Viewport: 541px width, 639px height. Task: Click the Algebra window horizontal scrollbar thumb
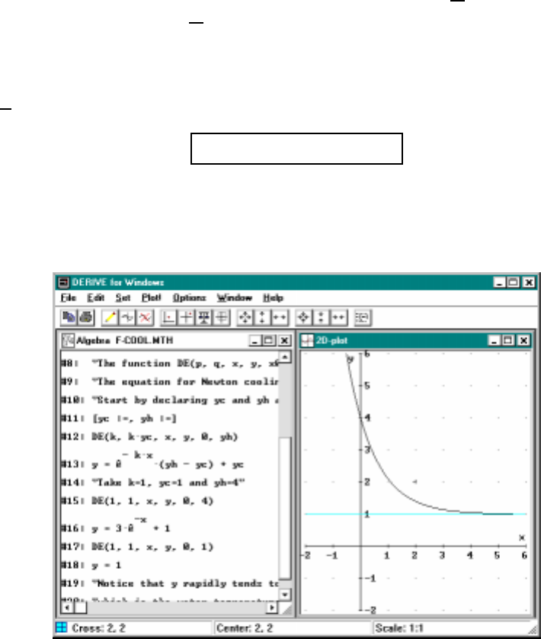tap(80, 608)
